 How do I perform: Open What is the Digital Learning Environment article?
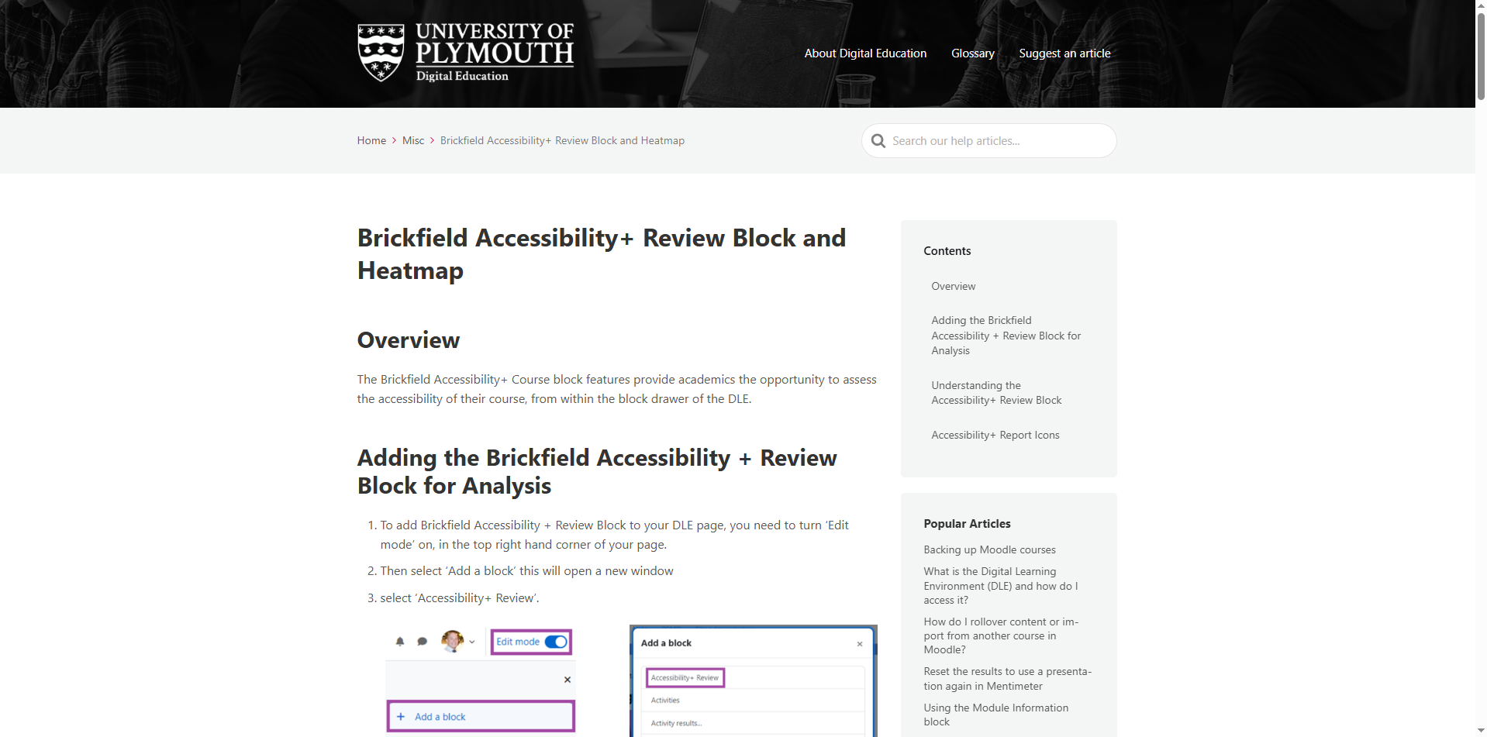[x=1001, y=586]
